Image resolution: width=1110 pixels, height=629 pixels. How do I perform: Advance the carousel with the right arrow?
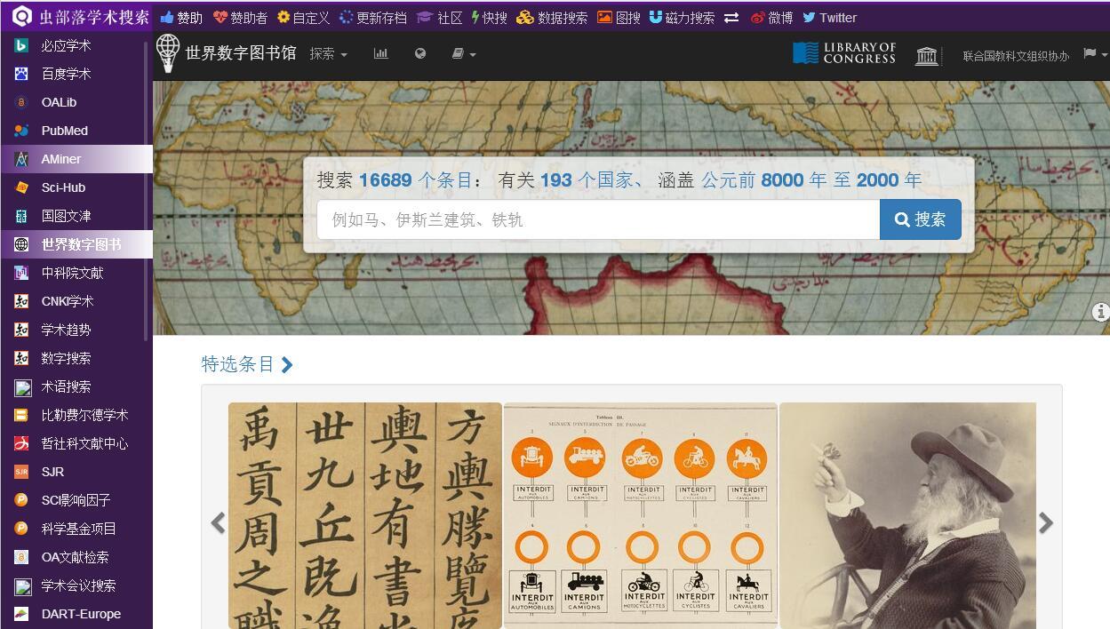coord(1046,523)
